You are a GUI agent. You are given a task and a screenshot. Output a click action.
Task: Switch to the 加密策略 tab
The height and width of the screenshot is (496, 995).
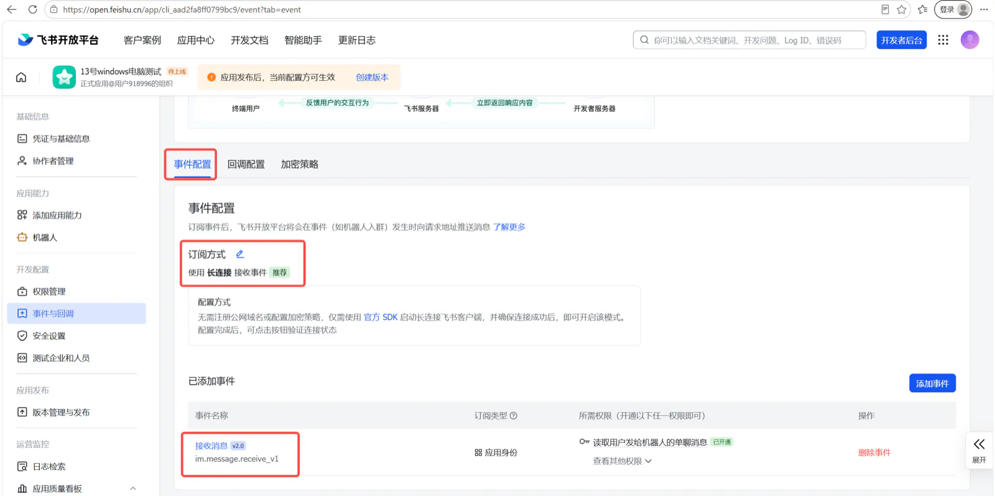tap(299, 164)
